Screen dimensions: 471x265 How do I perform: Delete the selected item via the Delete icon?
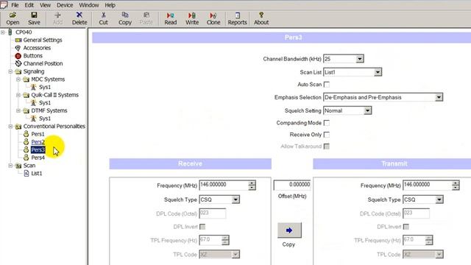tap(79, 18)
